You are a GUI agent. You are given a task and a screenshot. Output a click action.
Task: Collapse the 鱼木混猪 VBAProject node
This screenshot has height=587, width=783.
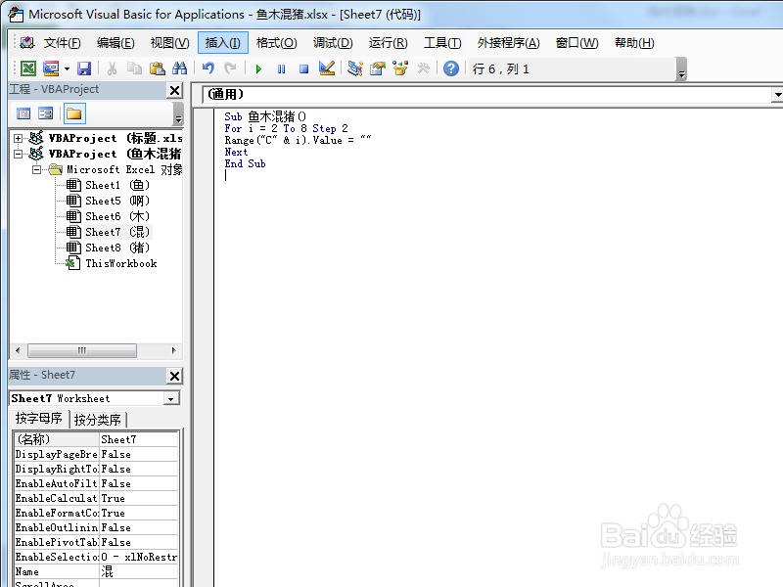coord(18,154)
